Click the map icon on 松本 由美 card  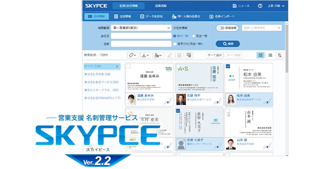[267, 101]
